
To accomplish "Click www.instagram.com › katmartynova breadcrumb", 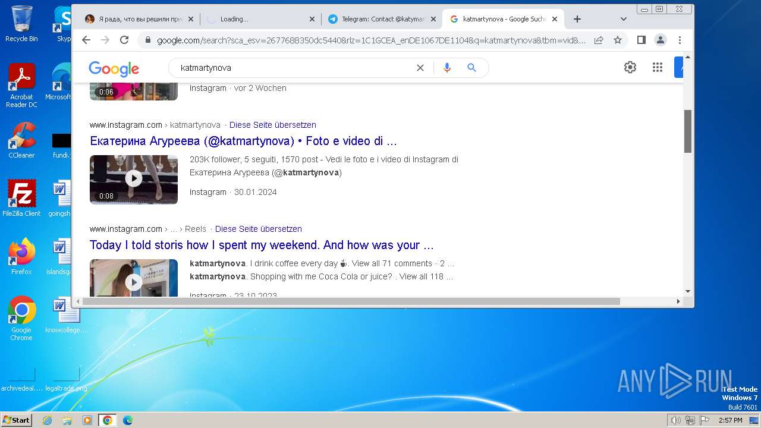I will pyautogui.click(x=155, y=125).
